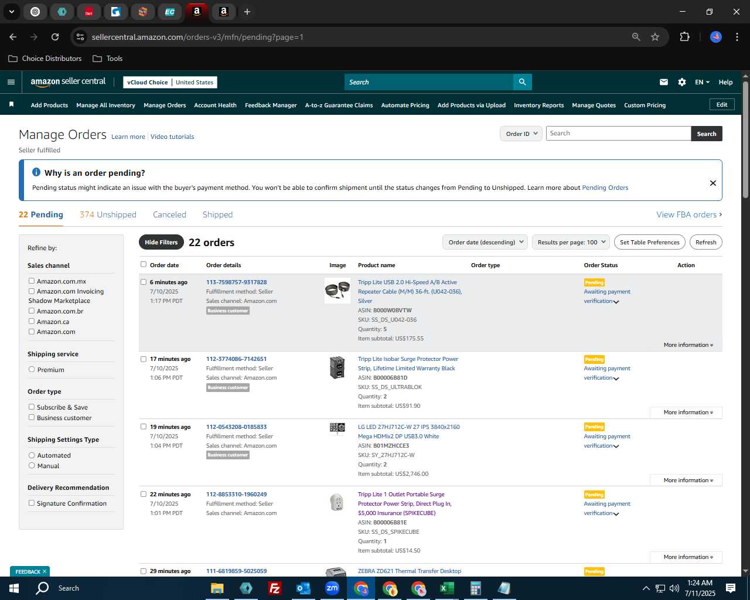Check the Amazon.ca filter
The height and width of the screenshot is (600, 750).
[32, 322]
